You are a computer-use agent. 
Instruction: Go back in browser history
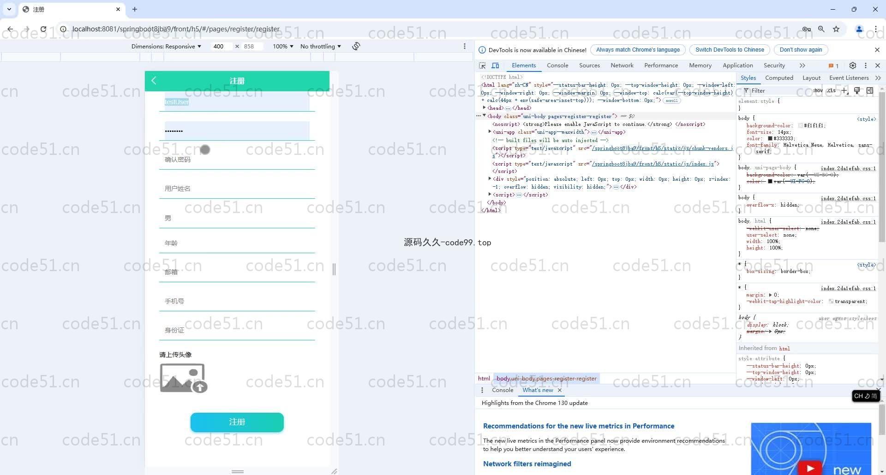point(10,29)
